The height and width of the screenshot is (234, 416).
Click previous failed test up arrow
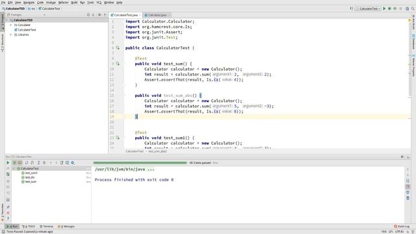51,162
